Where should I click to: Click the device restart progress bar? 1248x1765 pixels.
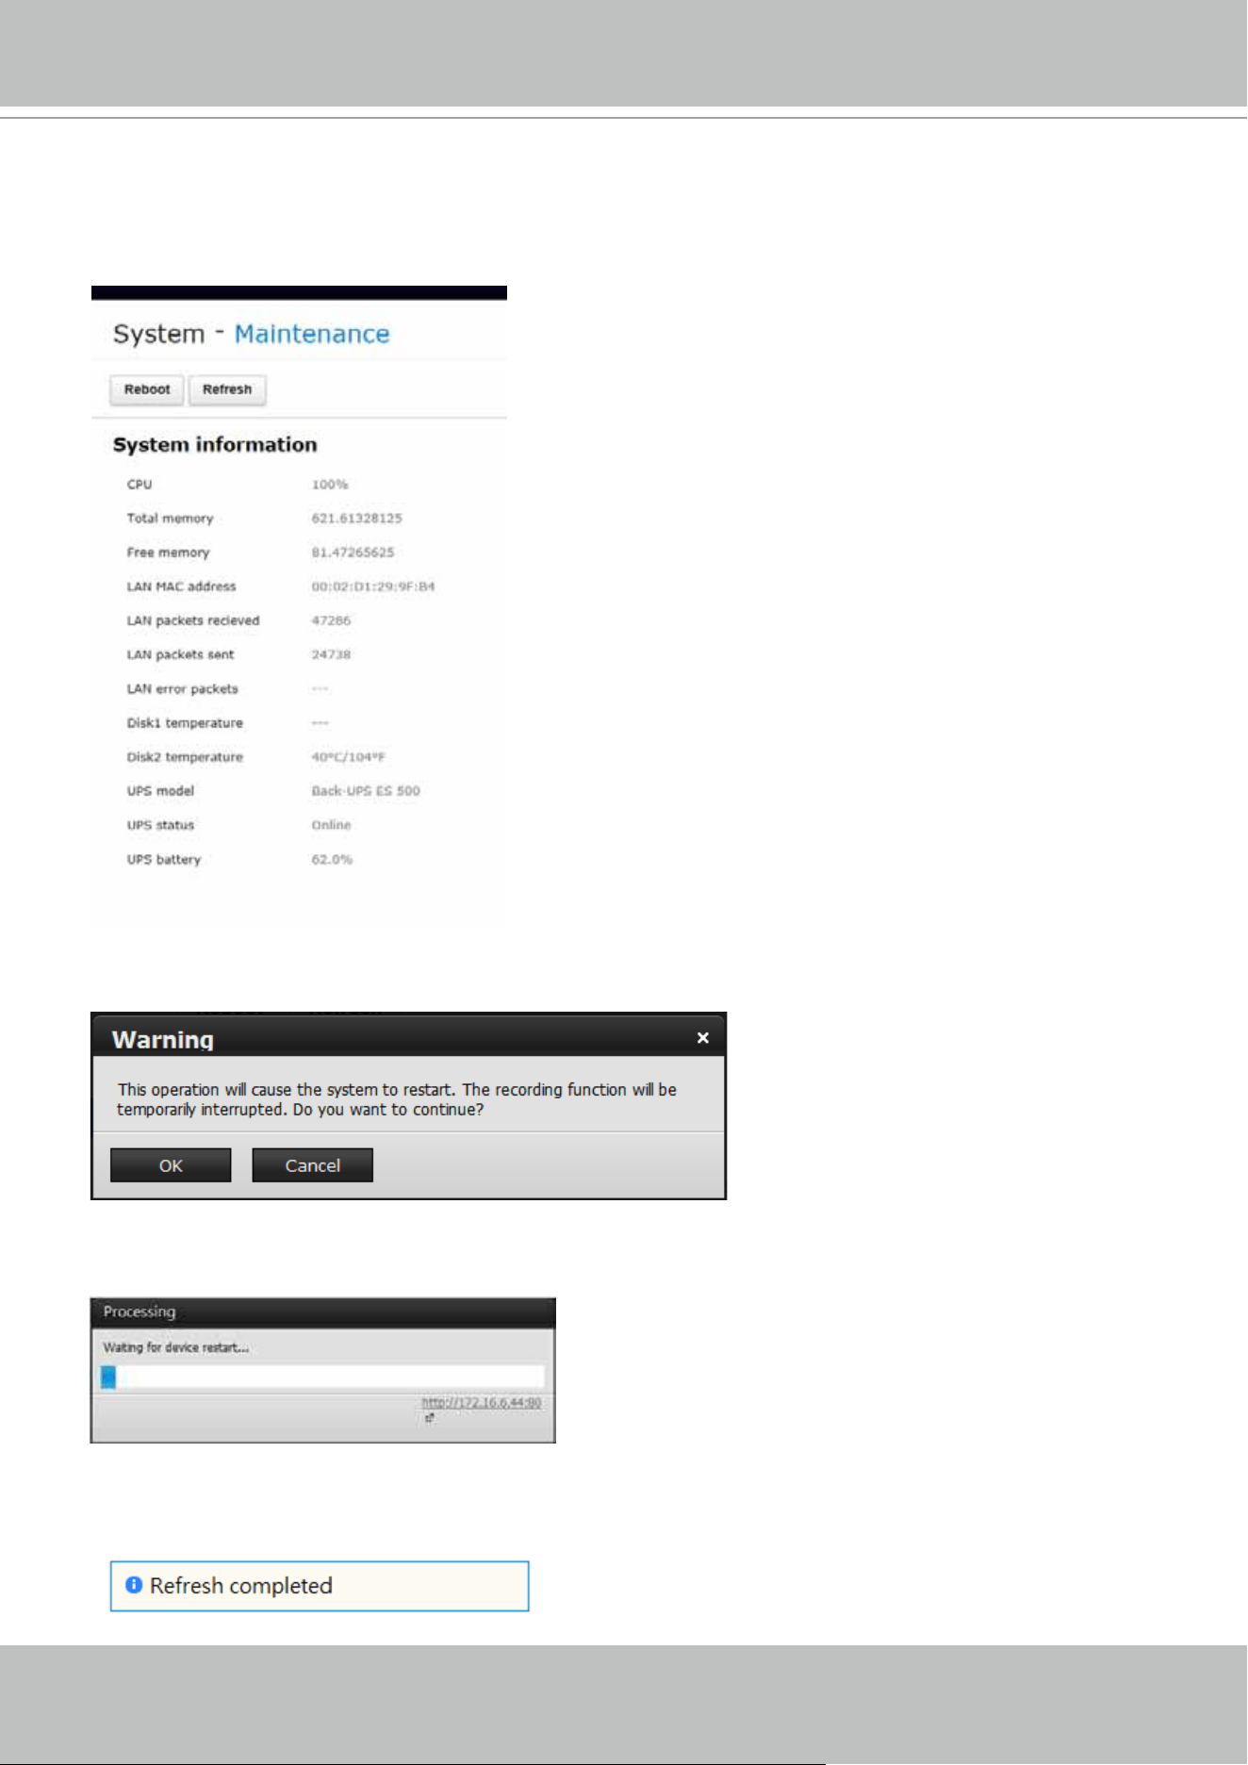pos(322,1377)
